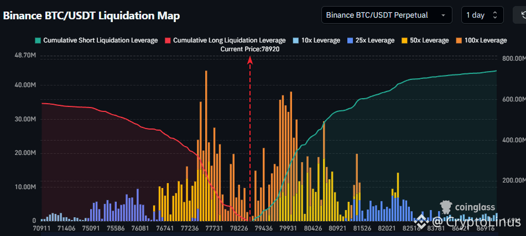The image size is (526, 236).
Task: Click the light blue 10x color swatch
Action: [x=295, y=41]
